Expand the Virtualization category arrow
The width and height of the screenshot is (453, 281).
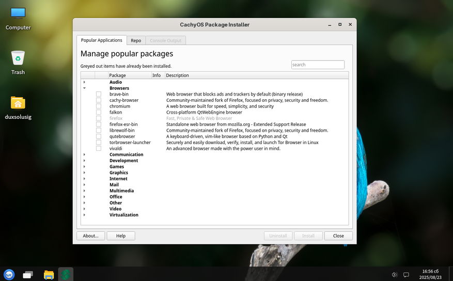tap(84, 215)
